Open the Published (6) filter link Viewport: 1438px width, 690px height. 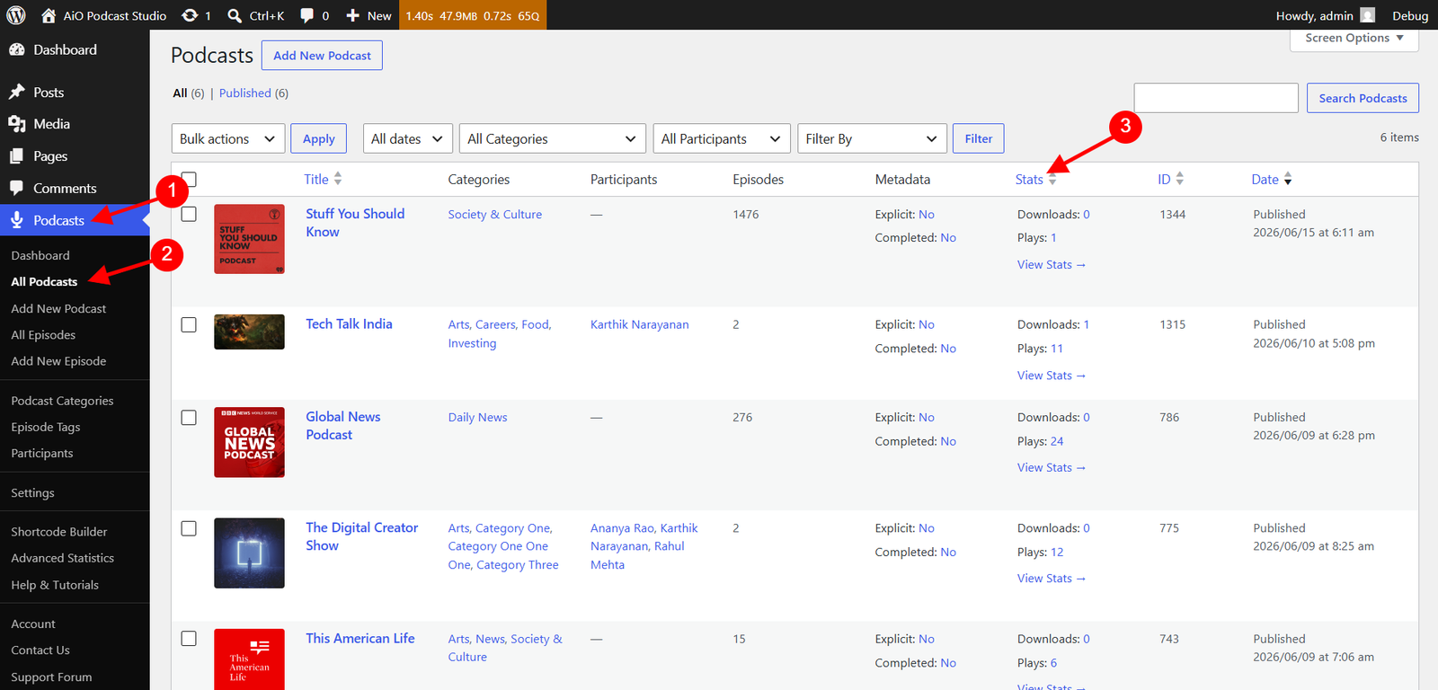click(253, 93)
